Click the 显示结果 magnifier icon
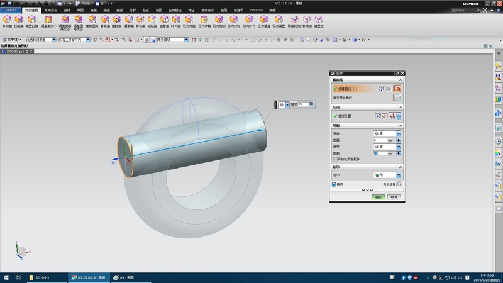The width and height of the screenshot is (503, 283). click(399, 184)
